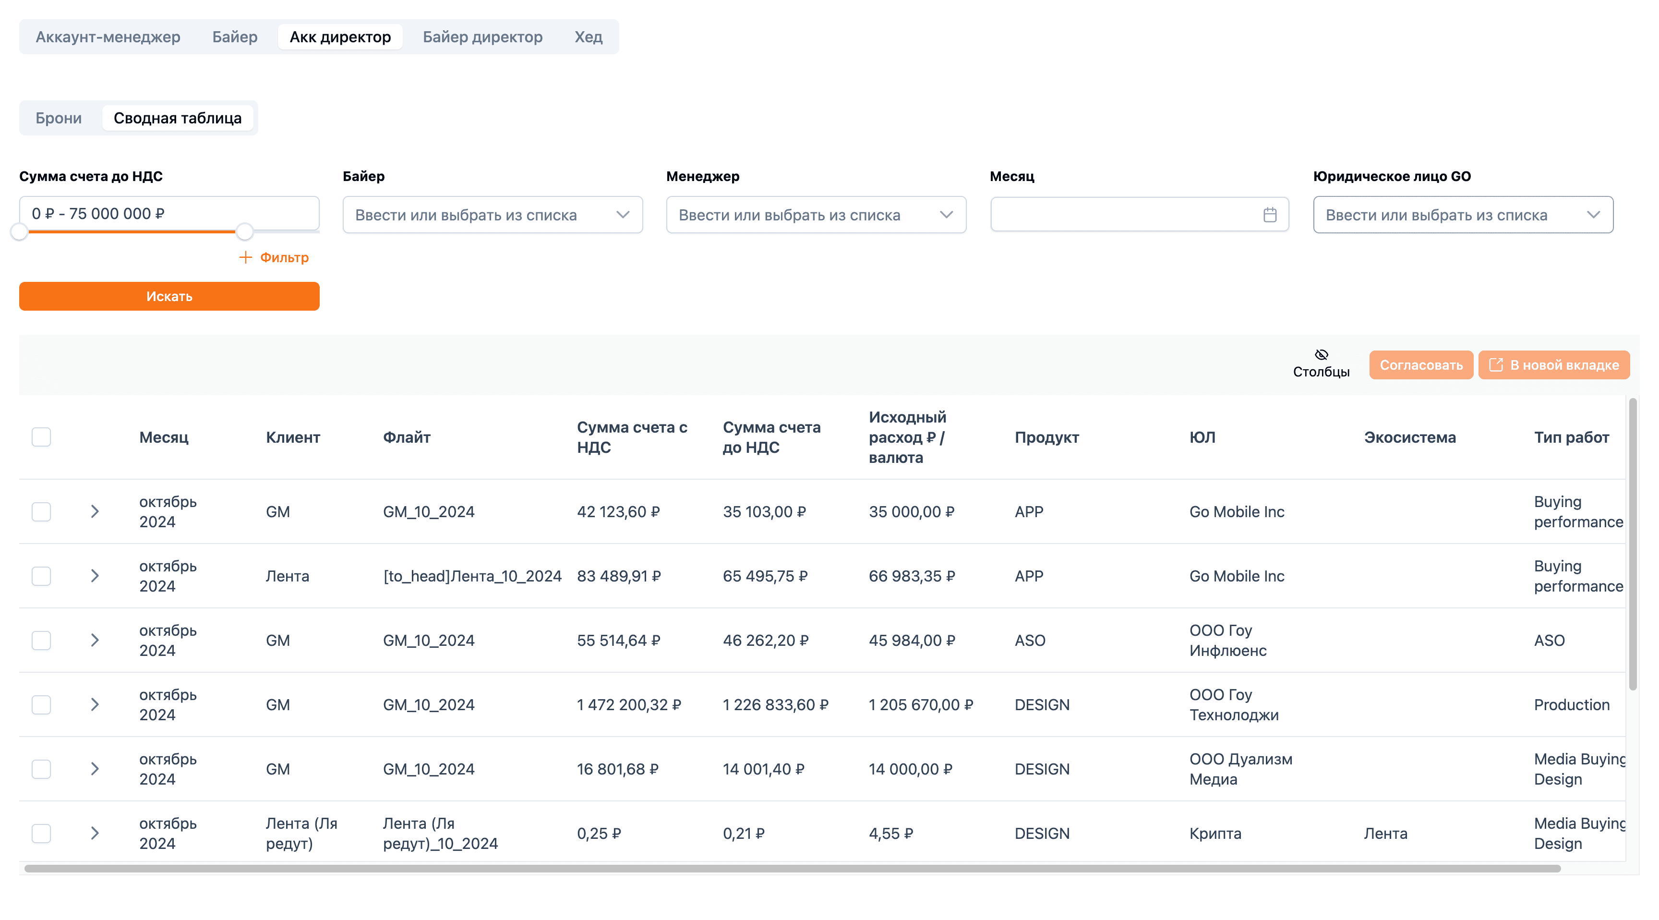Open the Байер dropdown list
Viewport: 1659px width, 920px height.
pos(492,215)
